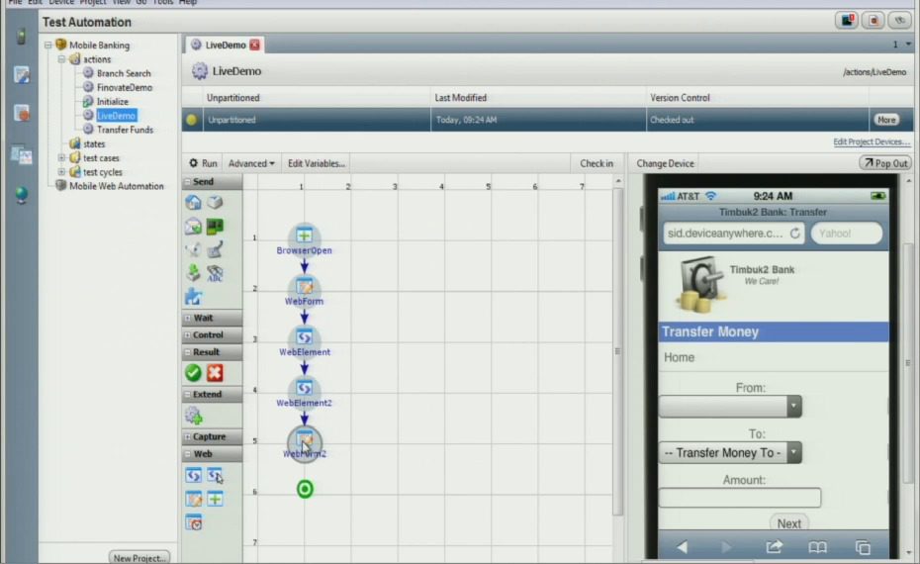Tap the pages icon in phone browser toolbar

point(863,547)
